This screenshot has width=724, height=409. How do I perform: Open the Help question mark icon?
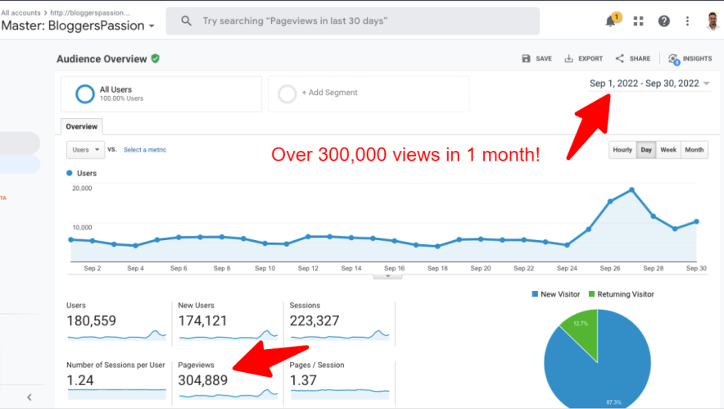663,21
